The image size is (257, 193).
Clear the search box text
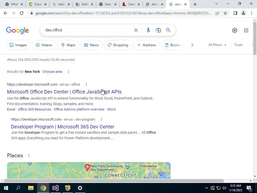tap(136, 30)
